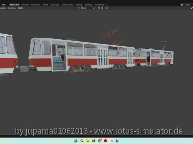Switch to the Scripting workspace tab
This screenshot has width=193, height=144.
pos(79,5)
